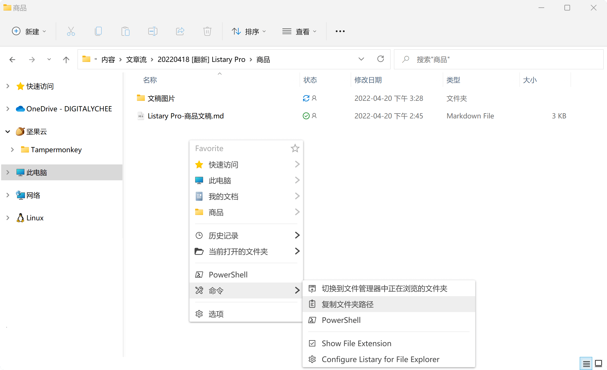The height and width of the screenshot is (370, 607).
Task: Select 复制文件夹路径 in the submenu
Action: pyautogui.click(x=348, y=304)
